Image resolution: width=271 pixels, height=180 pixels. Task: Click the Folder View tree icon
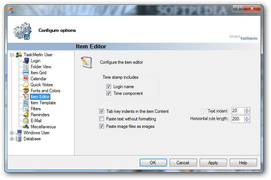coord(26,67)
